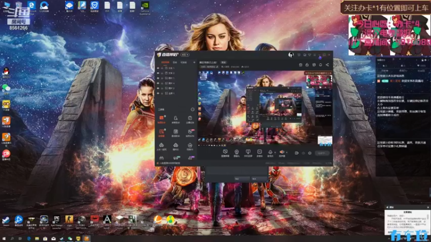Toggle lock icon on 文本 1 source row
This screenshot has height=242, width=431.
pyautogui.click(x=162, y=68)
